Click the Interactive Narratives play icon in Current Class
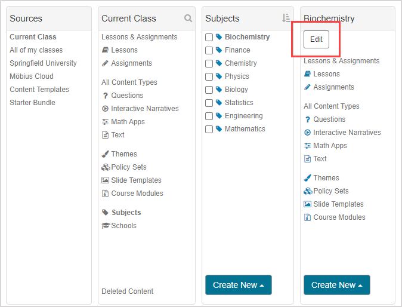Screen dimensions: 402x307 106,109
